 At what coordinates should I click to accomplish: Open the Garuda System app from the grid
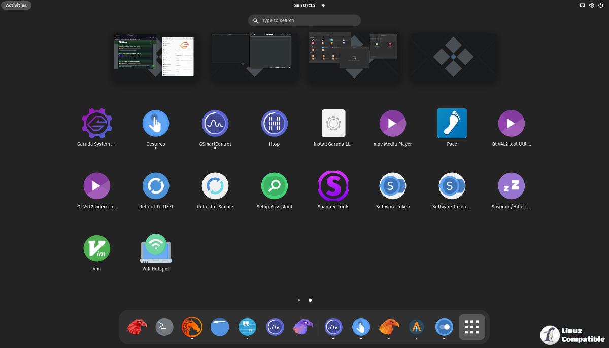click(x=96, y=124)
